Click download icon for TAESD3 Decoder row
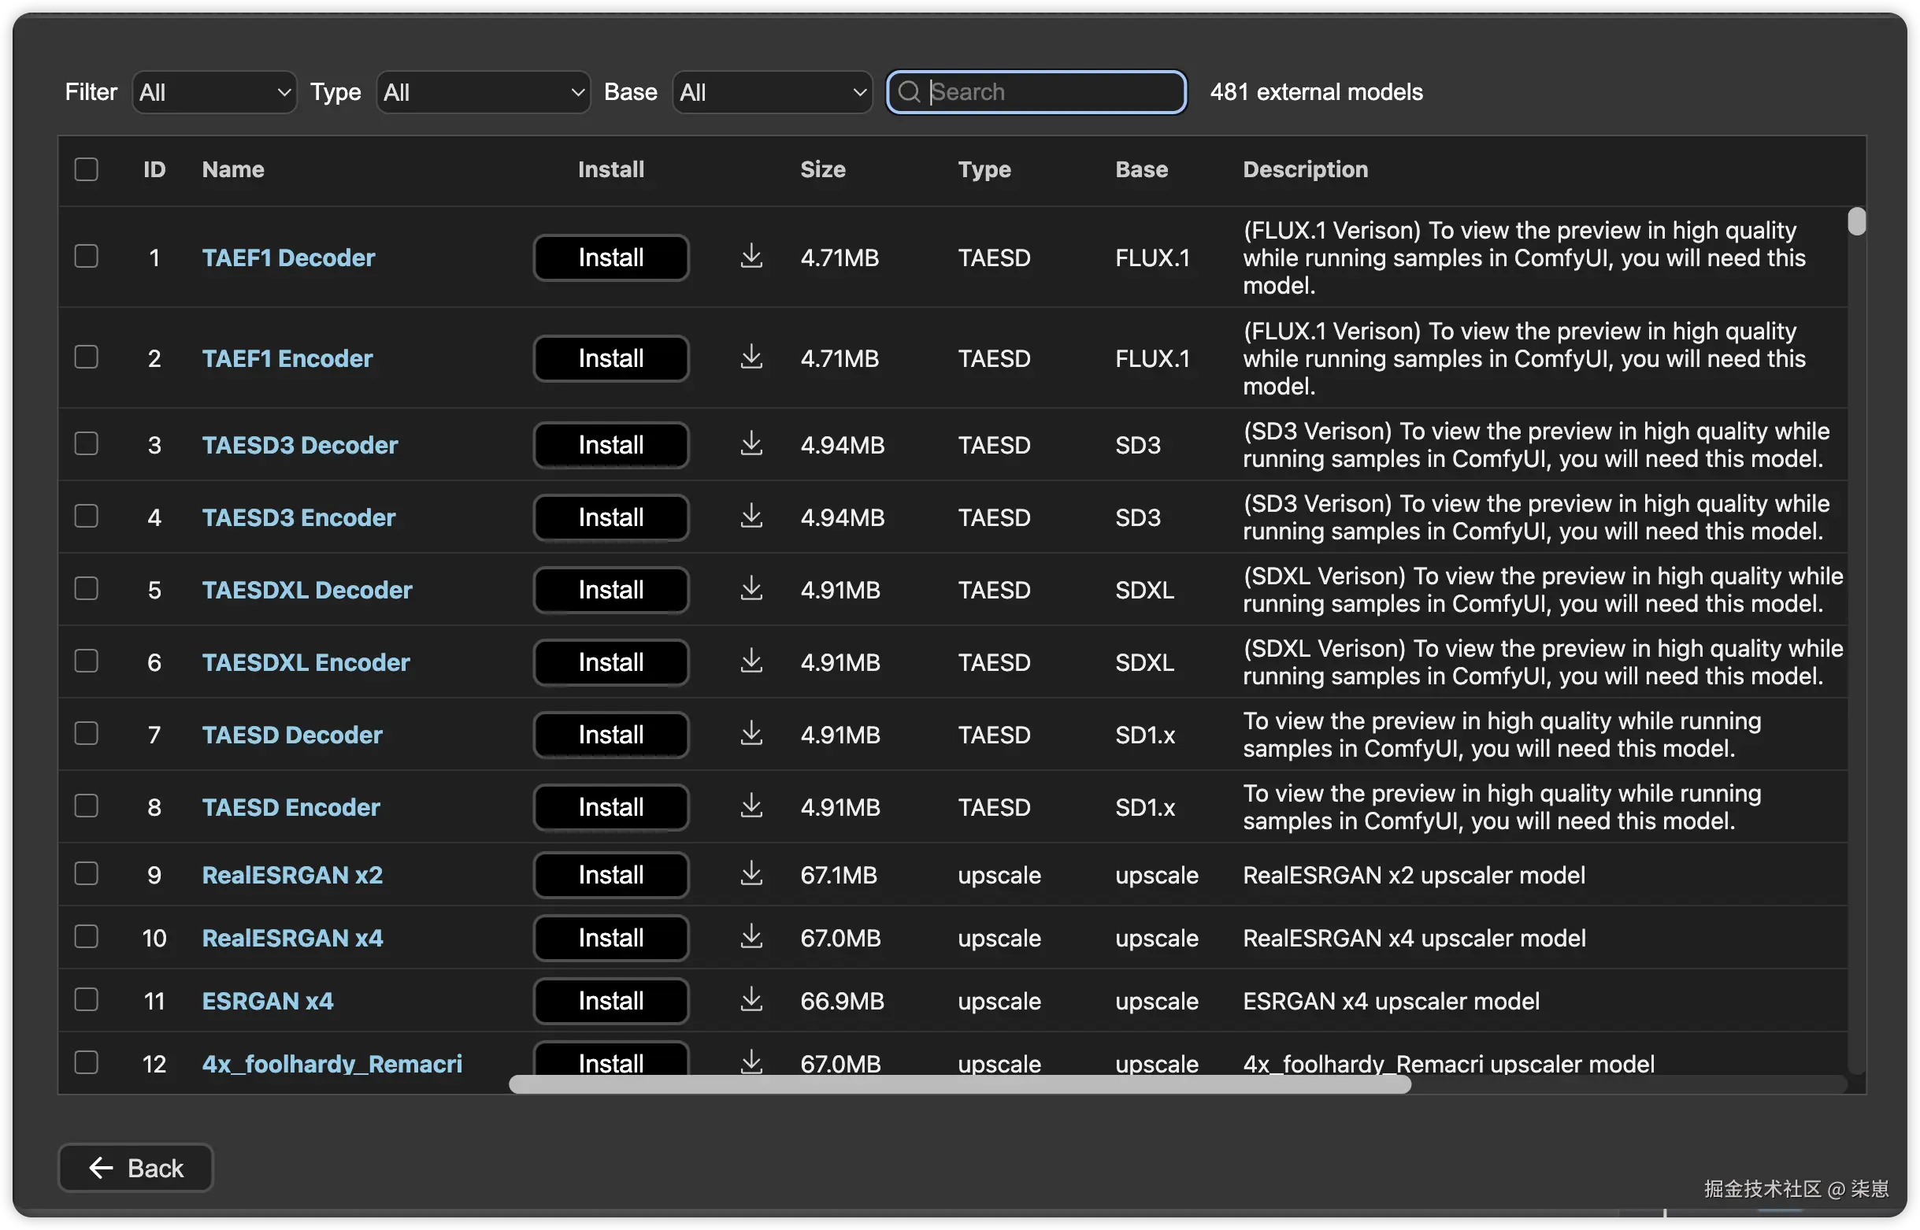 751,444
